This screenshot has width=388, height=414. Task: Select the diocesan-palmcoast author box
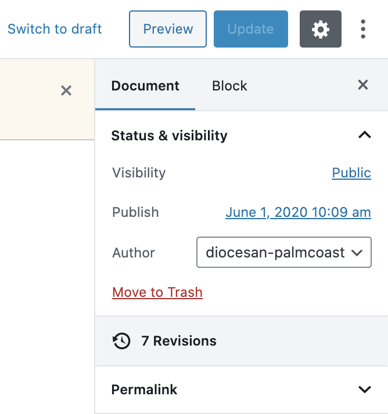coord(276,253)
